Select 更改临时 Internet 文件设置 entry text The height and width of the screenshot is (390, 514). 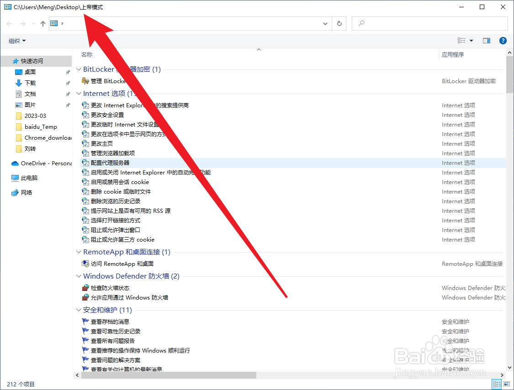click(125, 125)
